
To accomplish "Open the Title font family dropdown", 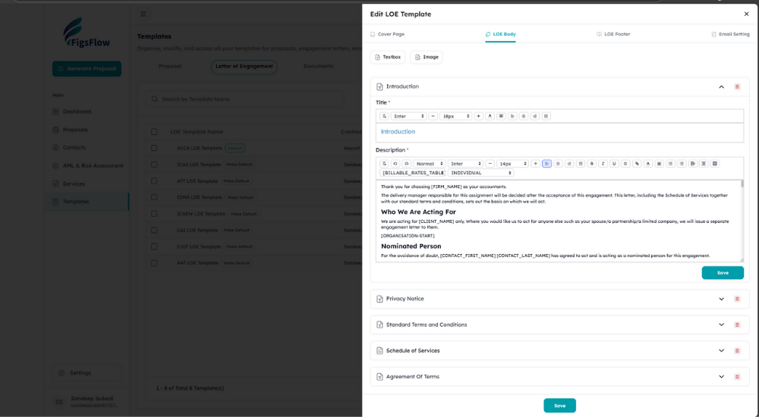I will pyautogui.click(x=408, y=116).
